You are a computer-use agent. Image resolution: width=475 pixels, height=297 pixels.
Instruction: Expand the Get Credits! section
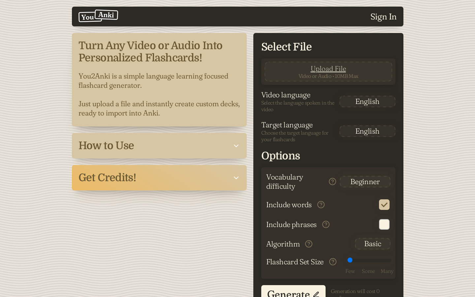(159, 178)
